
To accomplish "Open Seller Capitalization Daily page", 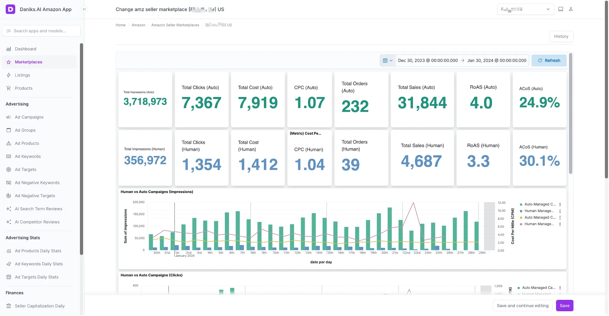I will coord(39,306).
